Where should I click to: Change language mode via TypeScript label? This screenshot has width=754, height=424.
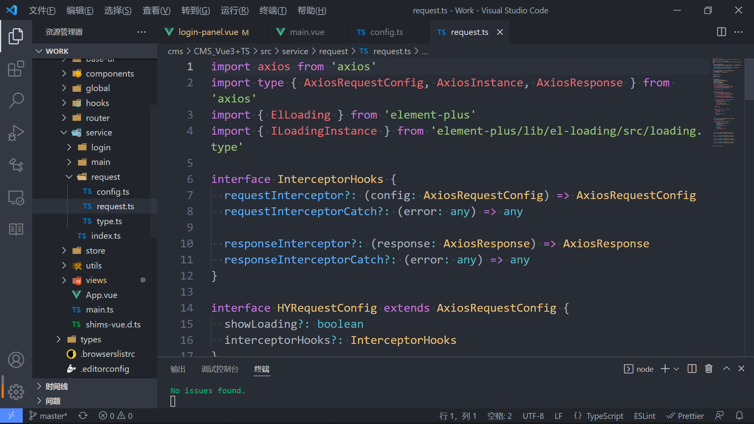[x=604, y=416]
